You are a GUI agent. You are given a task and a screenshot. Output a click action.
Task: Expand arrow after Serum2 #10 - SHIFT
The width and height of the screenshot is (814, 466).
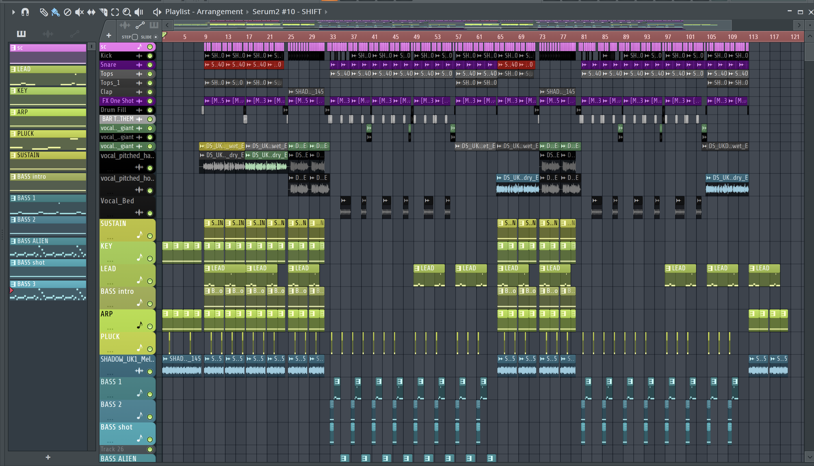click(x=326, y=12)
